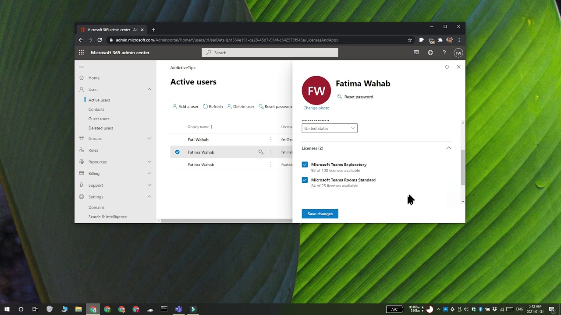
Task: Uncheck Microsoft Teams Rooms Standard license
Action: pyautogui.click(x=305, y=180)
